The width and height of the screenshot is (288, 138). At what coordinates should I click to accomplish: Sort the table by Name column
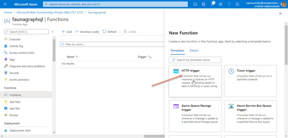[73, 57]
